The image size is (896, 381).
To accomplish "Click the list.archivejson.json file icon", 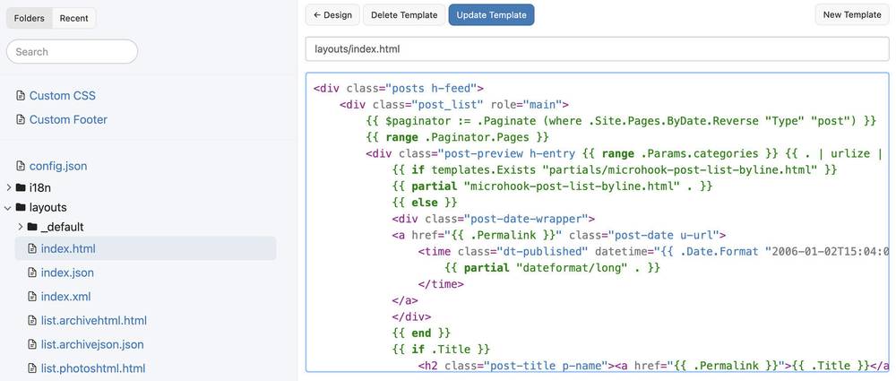I will tap(32, 345).
